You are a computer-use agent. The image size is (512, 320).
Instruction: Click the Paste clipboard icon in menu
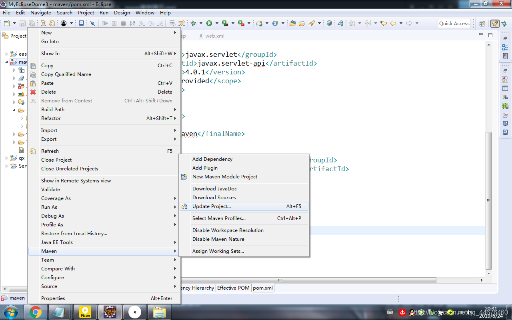click(x=33, y=83)
